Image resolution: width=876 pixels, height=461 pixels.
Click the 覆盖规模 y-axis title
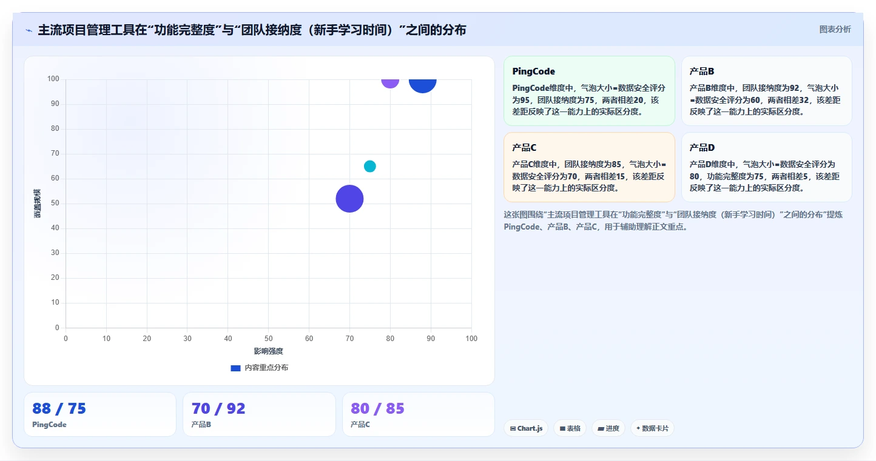(x=37, y=204)
